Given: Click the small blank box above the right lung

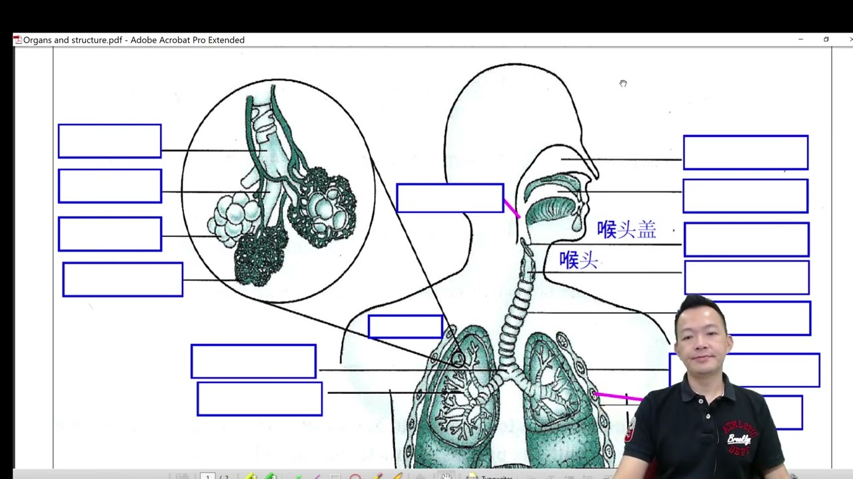Looking at the screenshot, I should [x=405, y=327].
